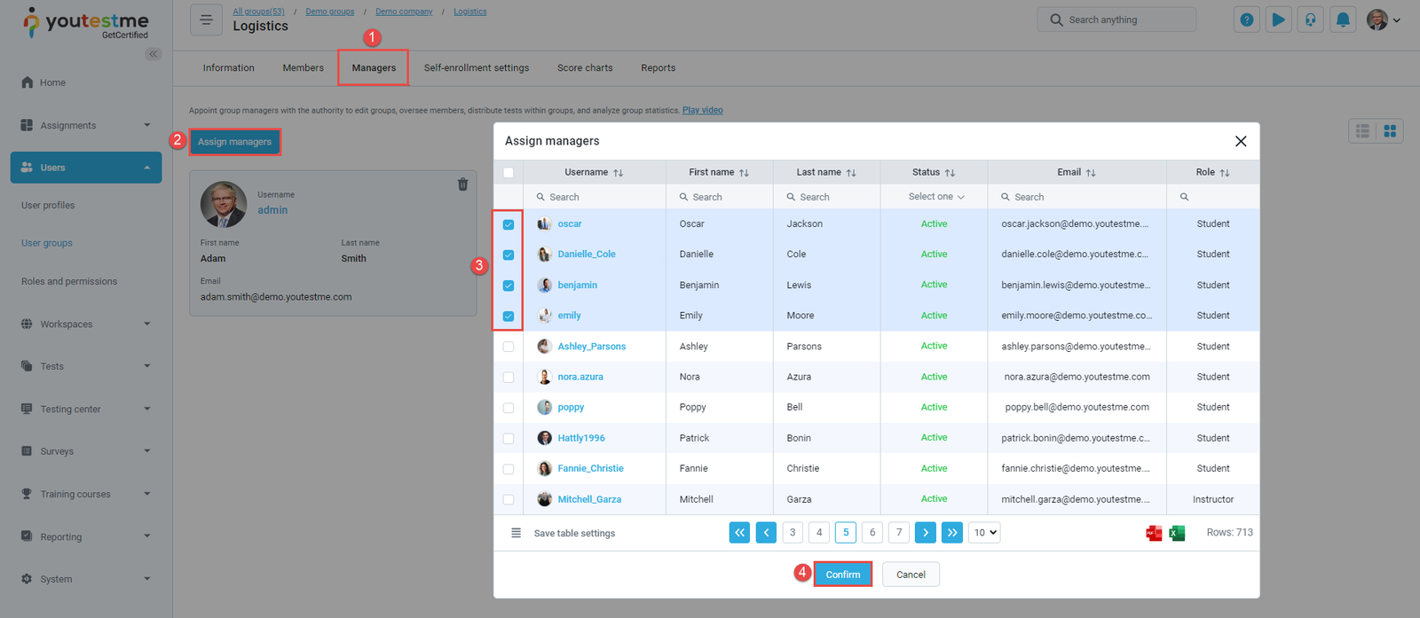
Task: Open the Score charts tab
Action: 585,68
